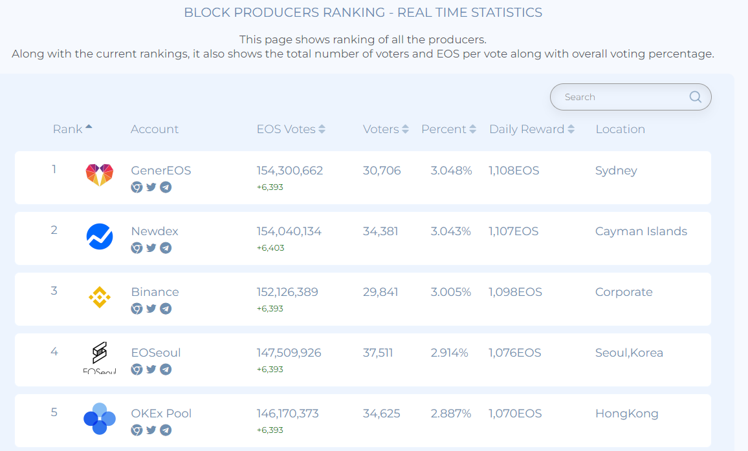Click the GenerEOS heart logo
Viewport: 748px width, 451px height.
(x=99, y=175)
